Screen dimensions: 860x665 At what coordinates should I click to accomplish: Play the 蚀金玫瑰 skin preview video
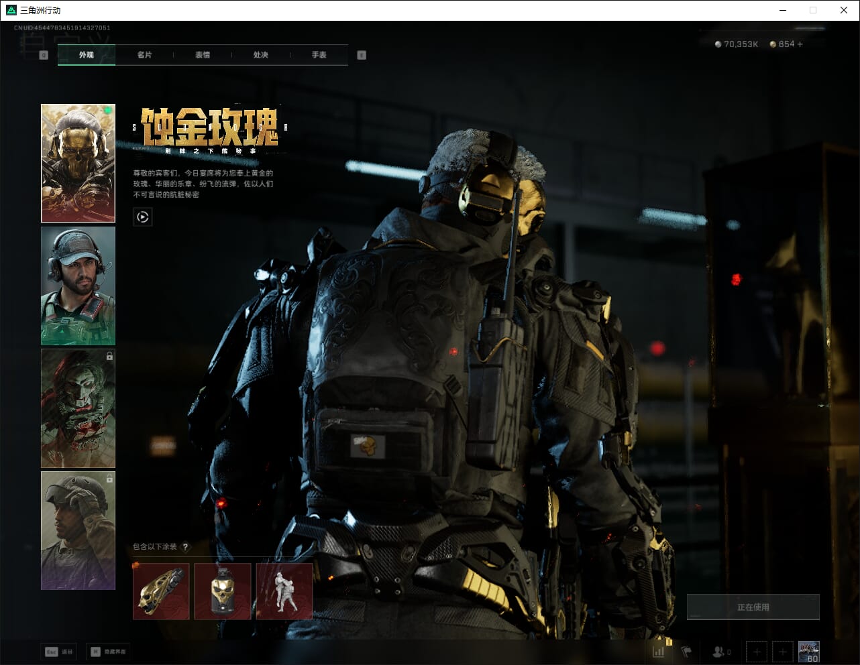(x=142, y=217)
